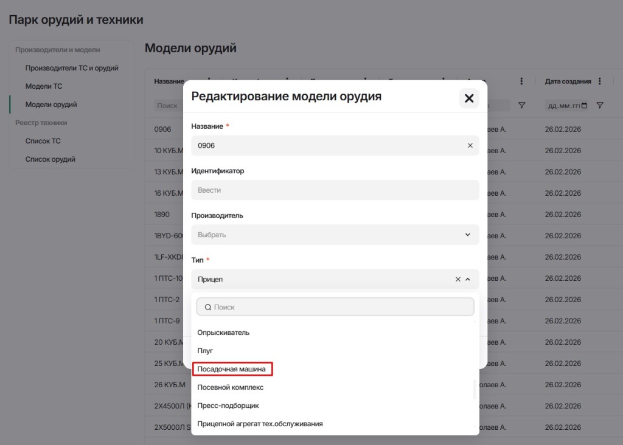
Task: Click the Дата создания column header
Action: pyautogui.click(x=568, y=81)
